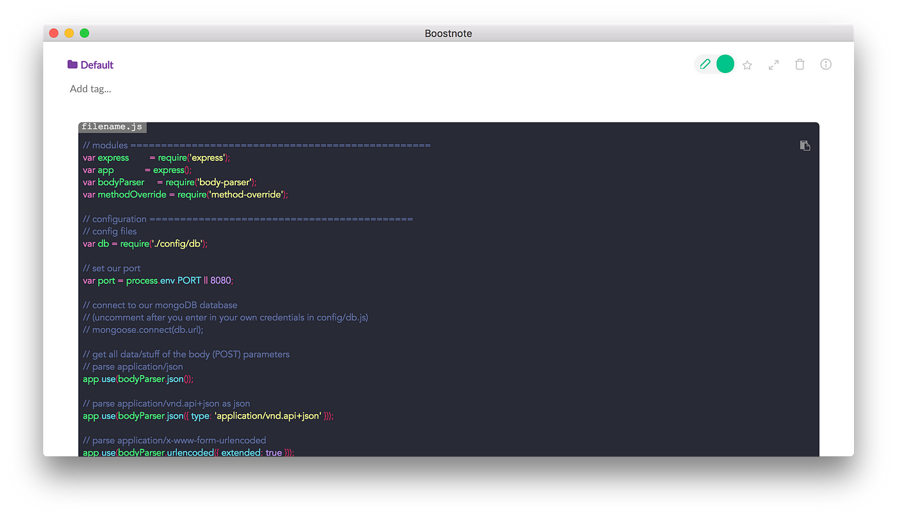Minimize the Boostnote window
Viewport: 897px width, 518px height.
pyautogui.click(x=69, y=33)
